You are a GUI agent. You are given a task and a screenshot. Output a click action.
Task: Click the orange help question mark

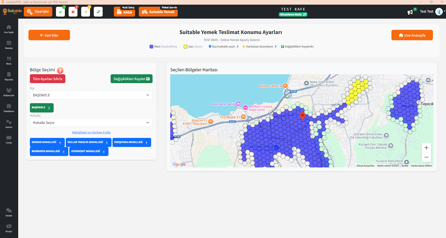pos(60,70)
